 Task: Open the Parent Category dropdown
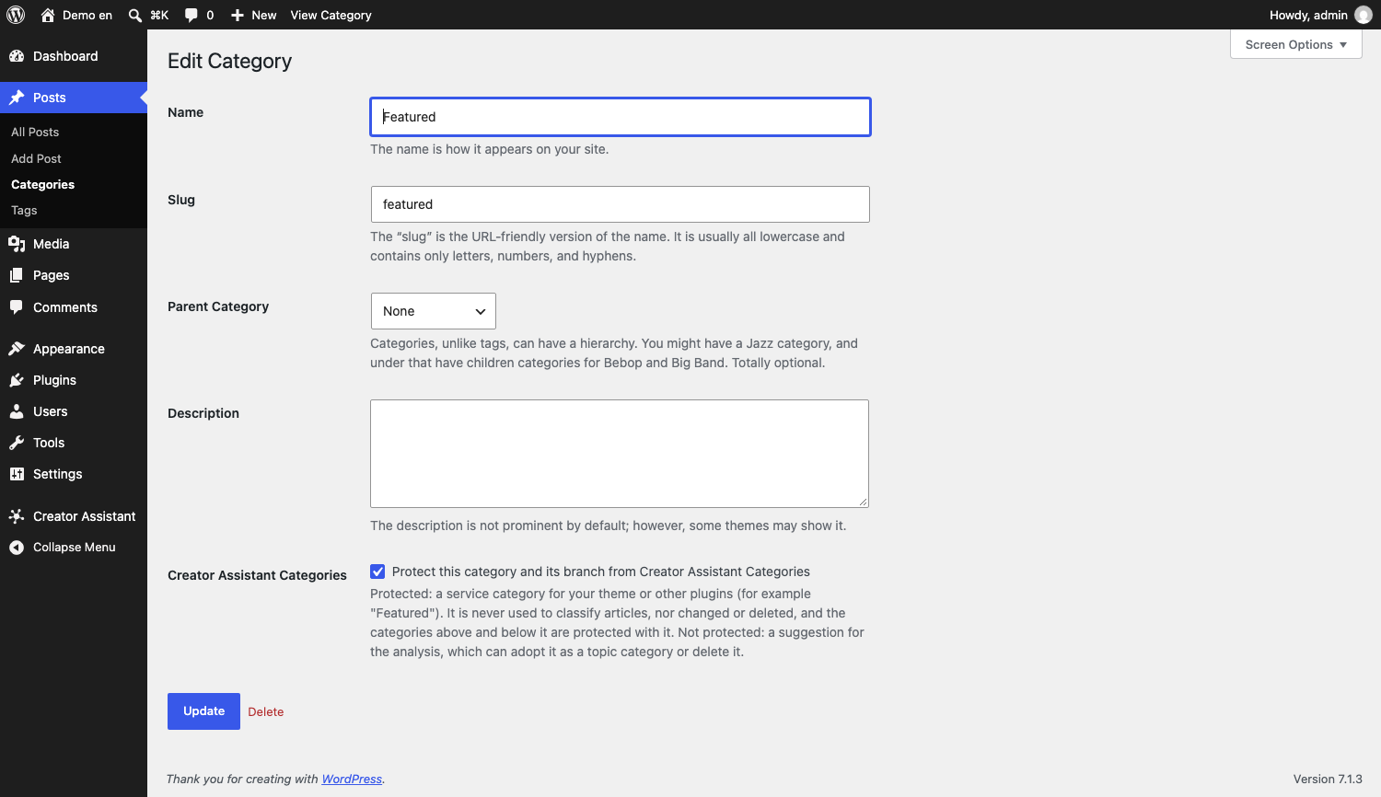434,311
